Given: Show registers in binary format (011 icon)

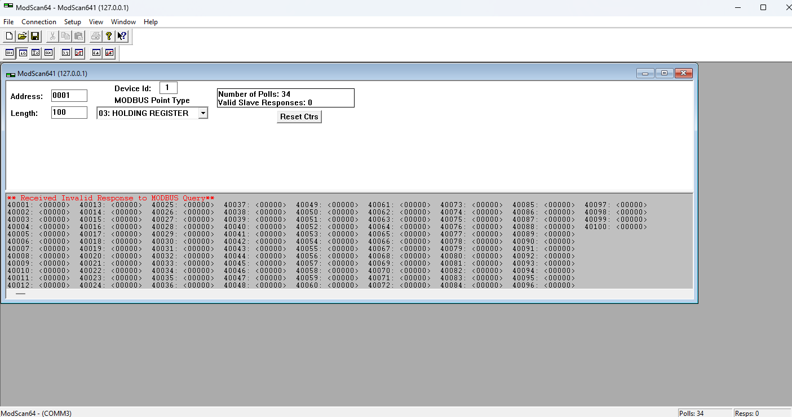Looking at the screenshot, I should [x=10, y=53].
